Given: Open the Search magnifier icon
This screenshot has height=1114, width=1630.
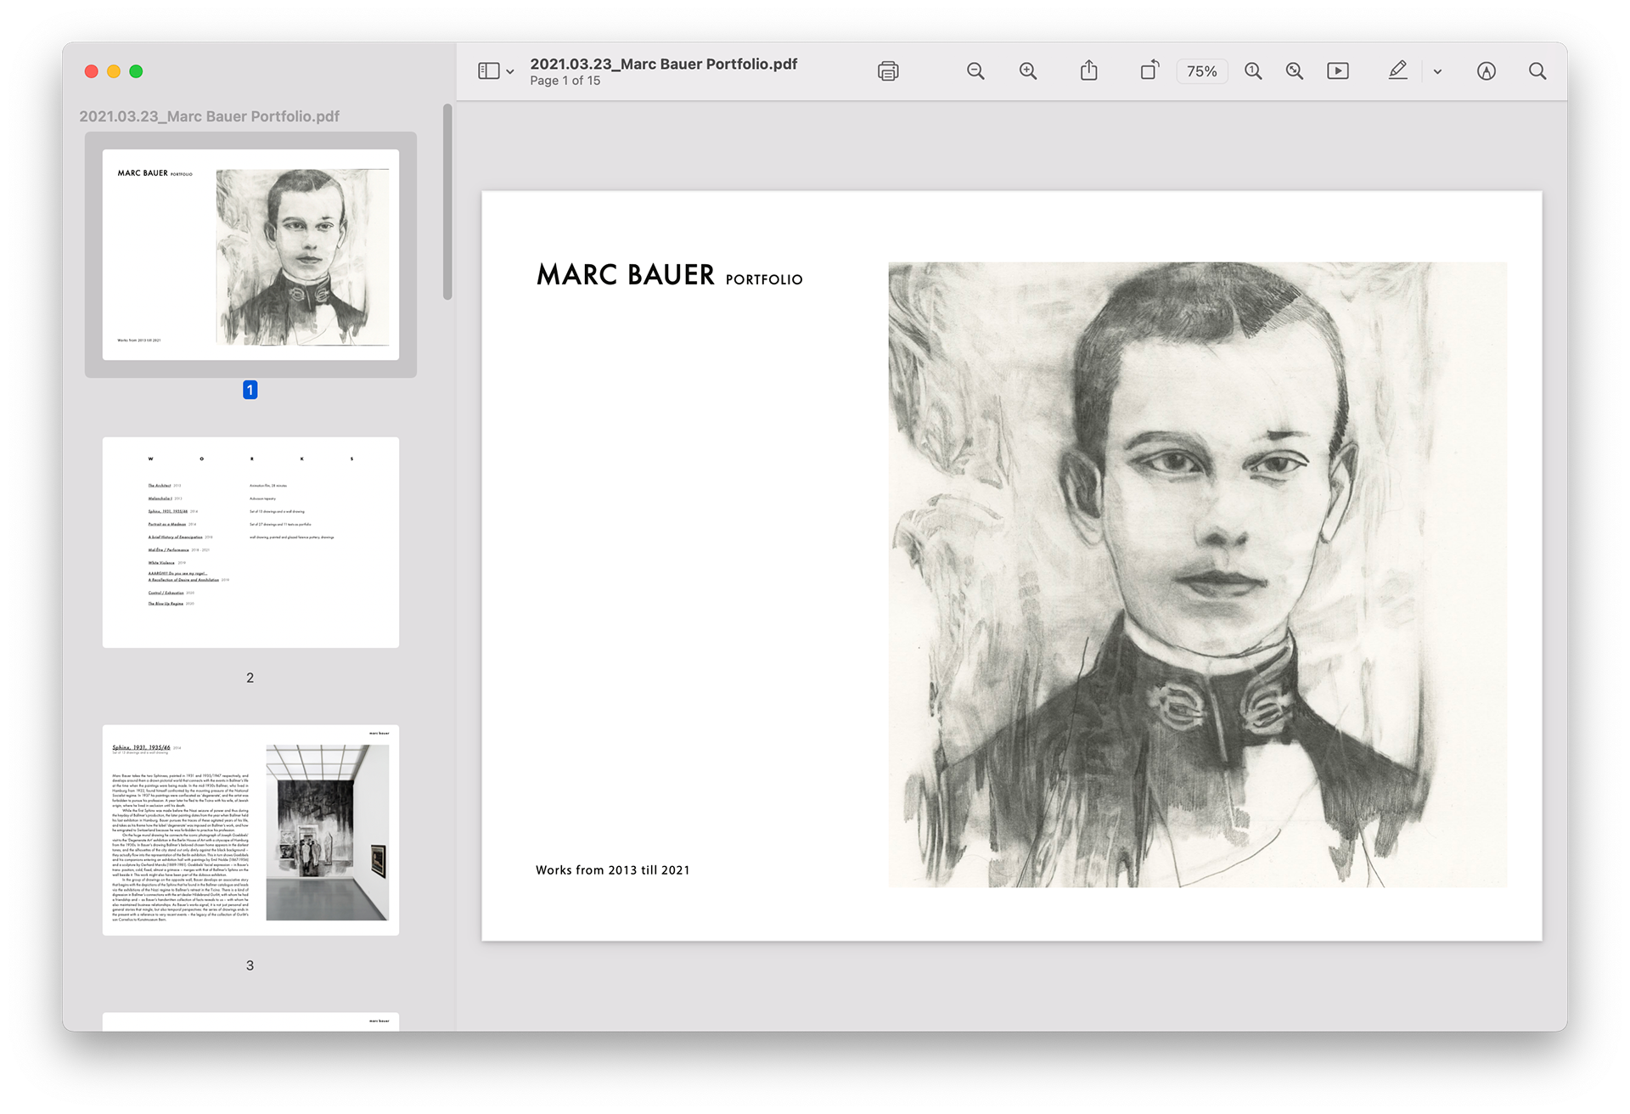Looking at the screenshot, I should 1537,71.
